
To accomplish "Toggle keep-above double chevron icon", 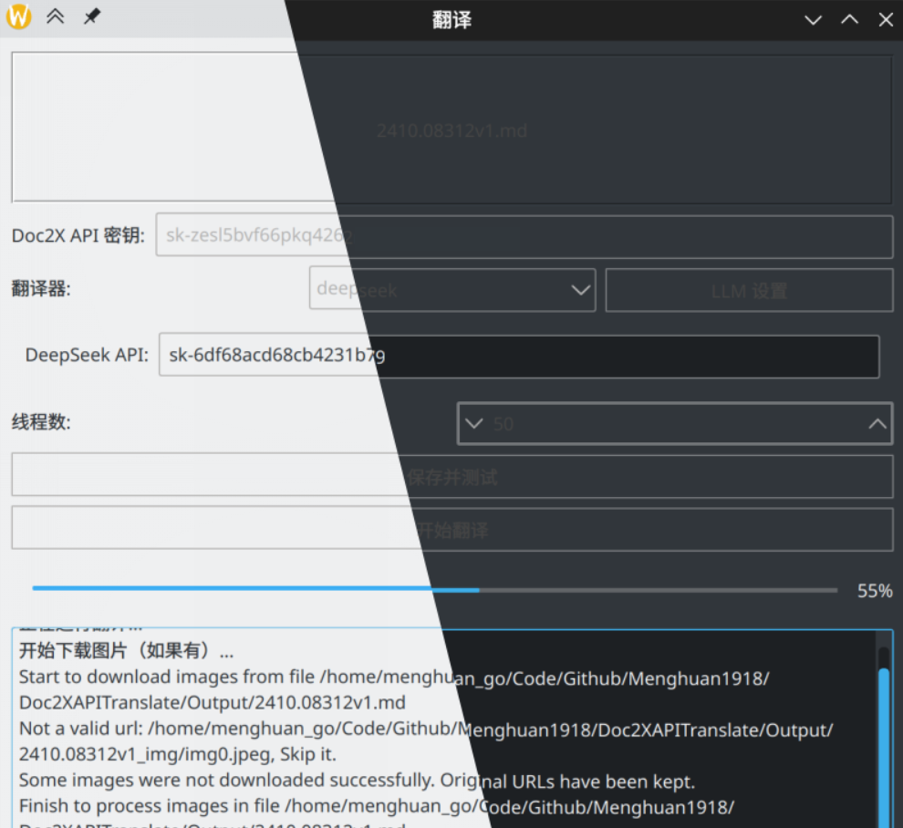I will pos(56,16).
